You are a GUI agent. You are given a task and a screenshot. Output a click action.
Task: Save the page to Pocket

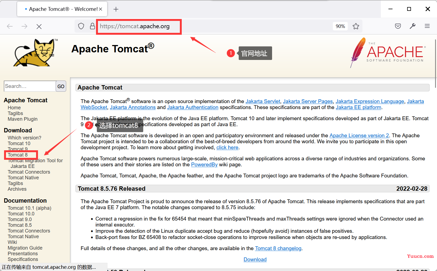(x=398, y=26)
